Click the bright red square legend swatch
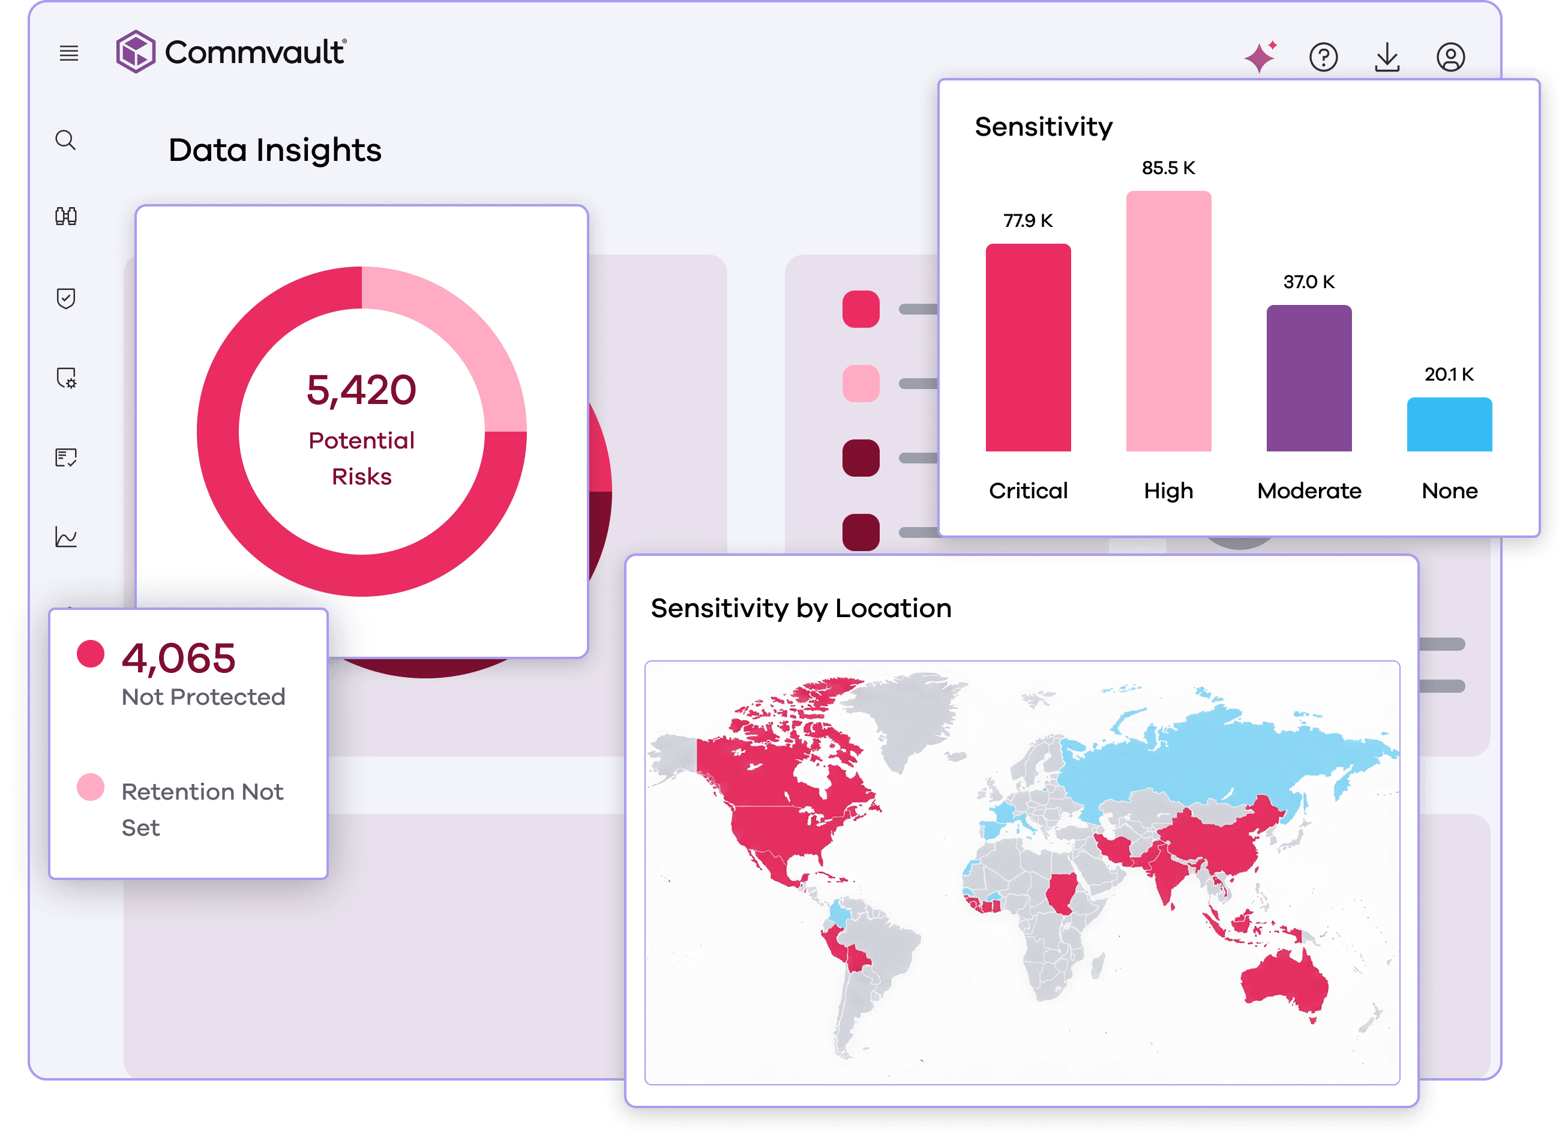1565x1137 pixels. point(861,309)
